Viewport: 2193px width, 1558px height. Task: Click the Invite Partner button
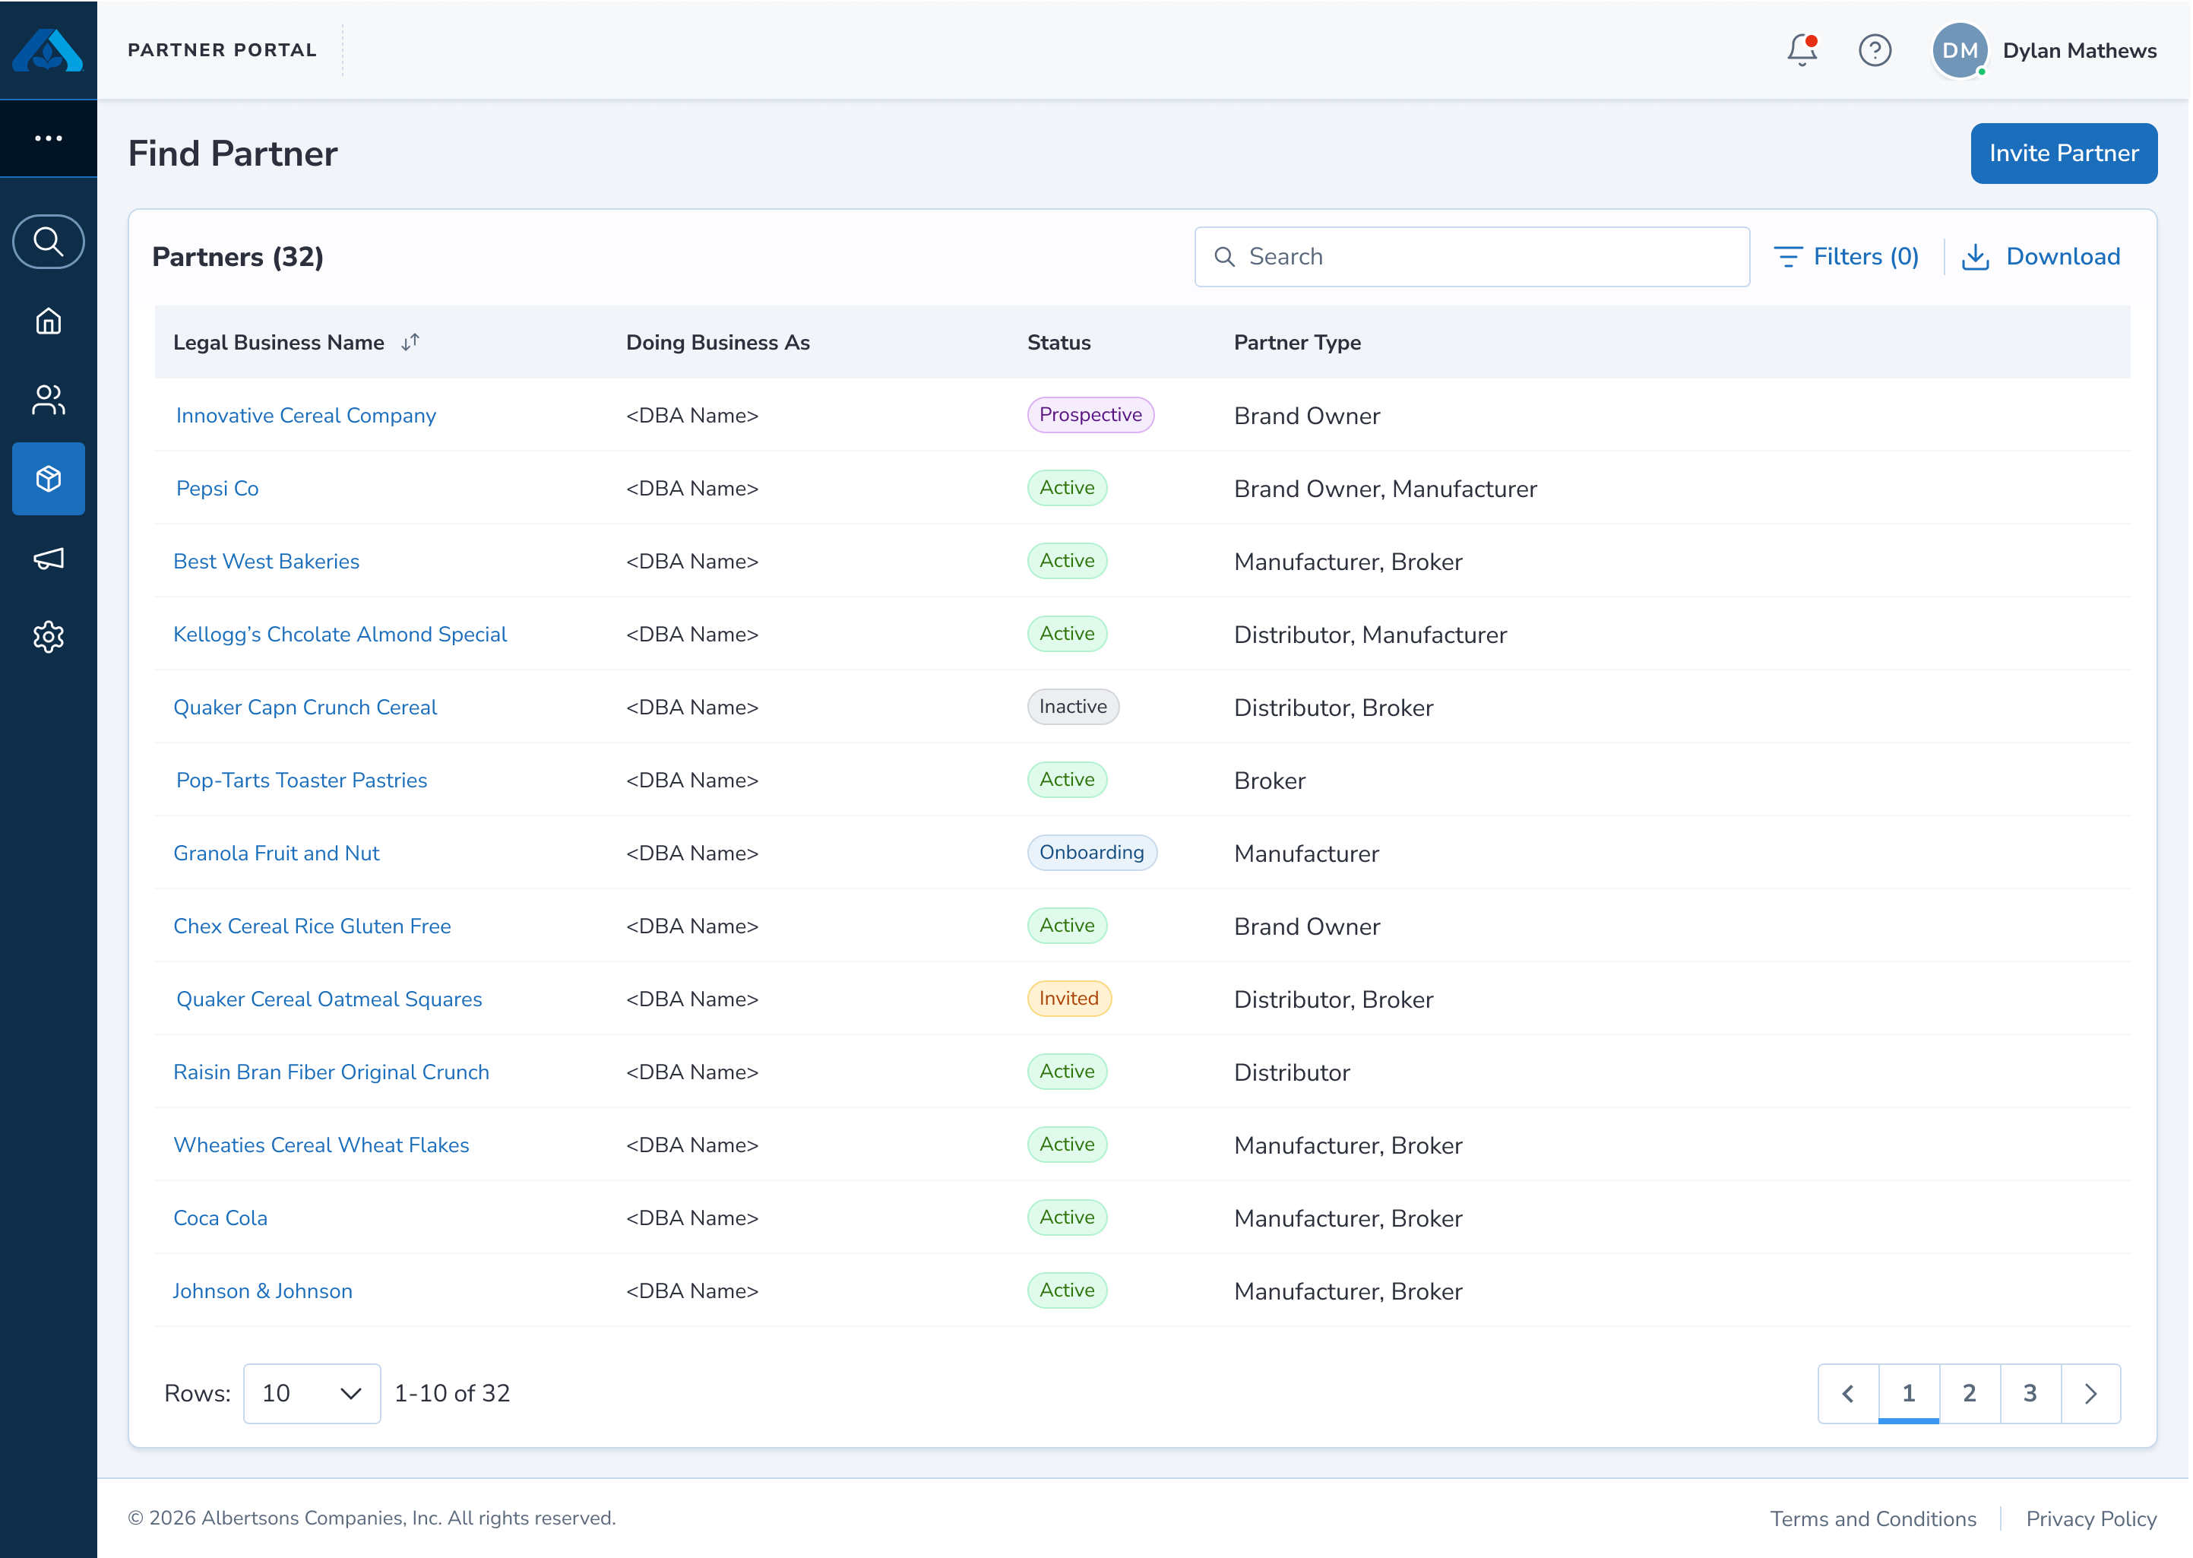(2064, 154)
